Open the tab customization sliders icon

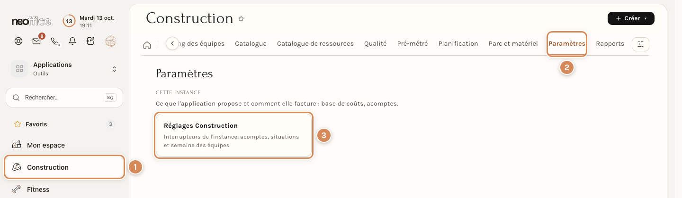[x=641, y=44]
